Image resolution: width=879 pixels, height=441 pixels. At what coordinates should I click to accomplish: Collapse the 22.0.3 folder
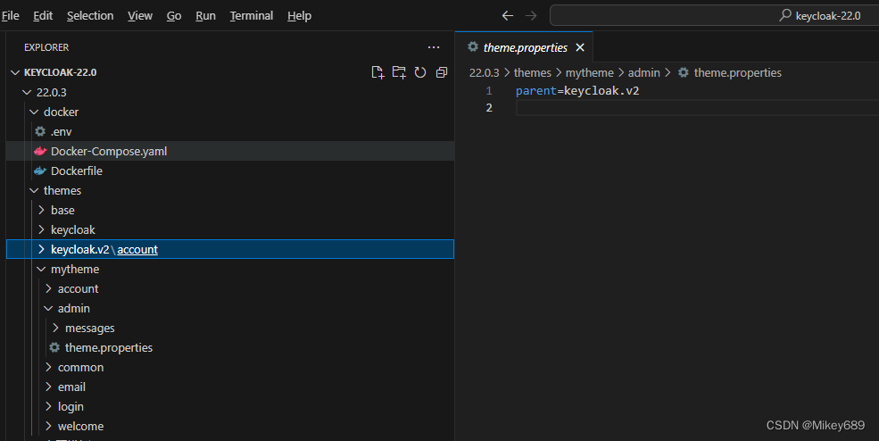coord(27,92)
